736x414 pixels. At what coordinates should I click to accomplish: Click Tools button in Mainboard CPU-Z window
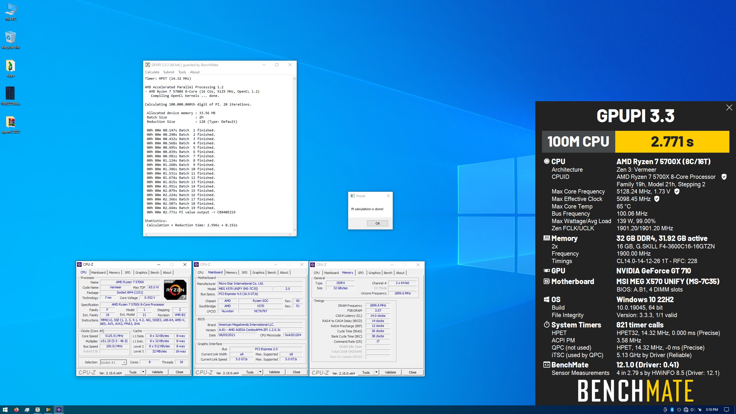point(250,372)
